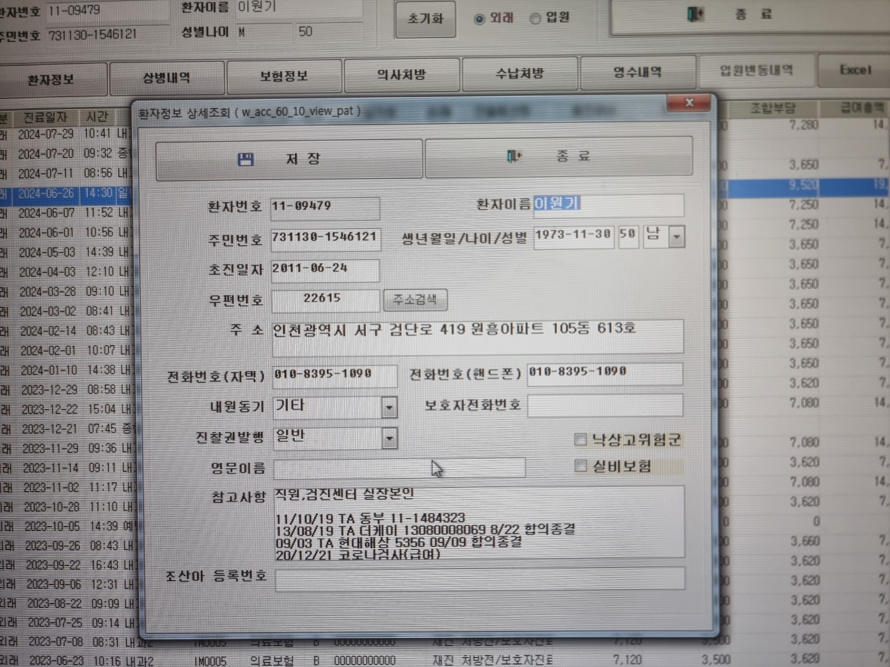Click the 초기화 button
The width and height of the screenshot is (890, 667).
click(425, 19)
